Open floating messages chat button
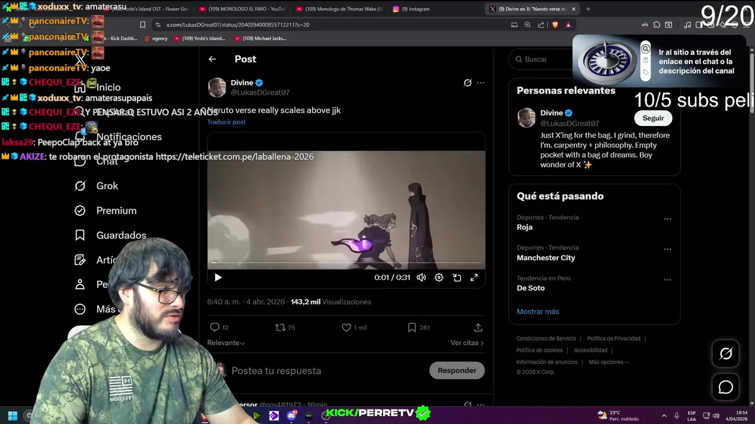This screenshot has height=424, width=755. 726,387
